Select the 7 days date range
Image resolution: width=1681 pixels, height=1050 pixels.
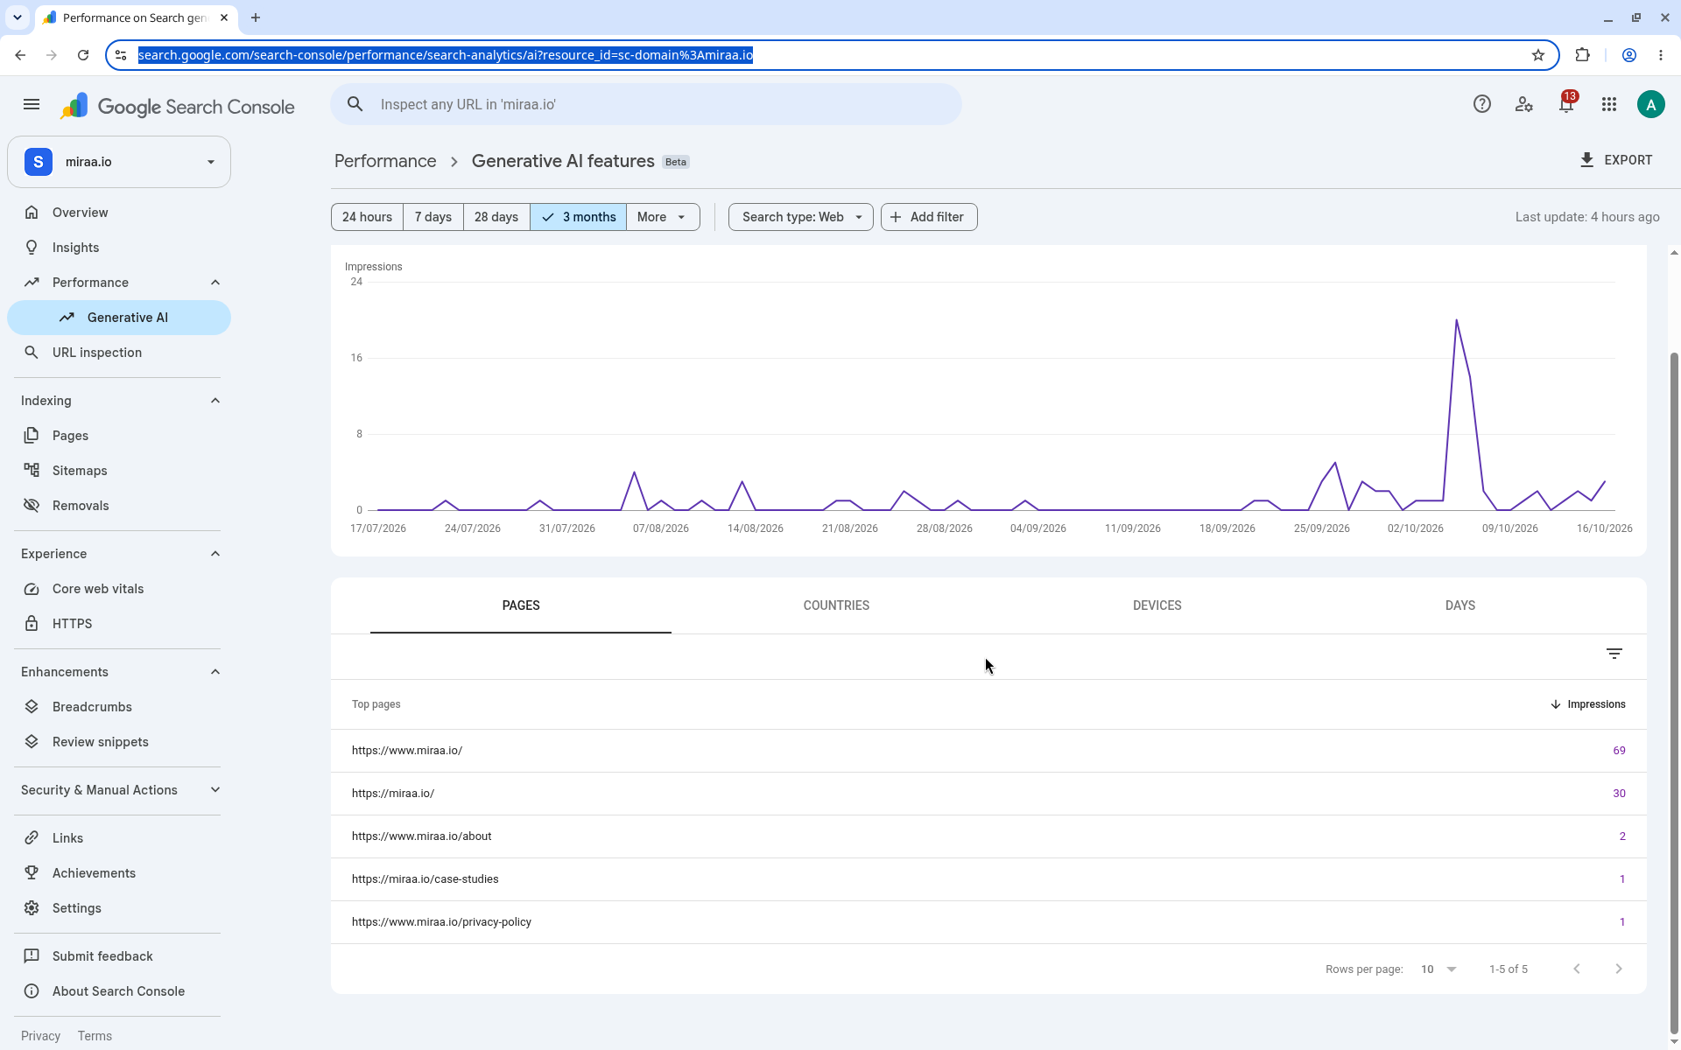click(x=433, y=217)
